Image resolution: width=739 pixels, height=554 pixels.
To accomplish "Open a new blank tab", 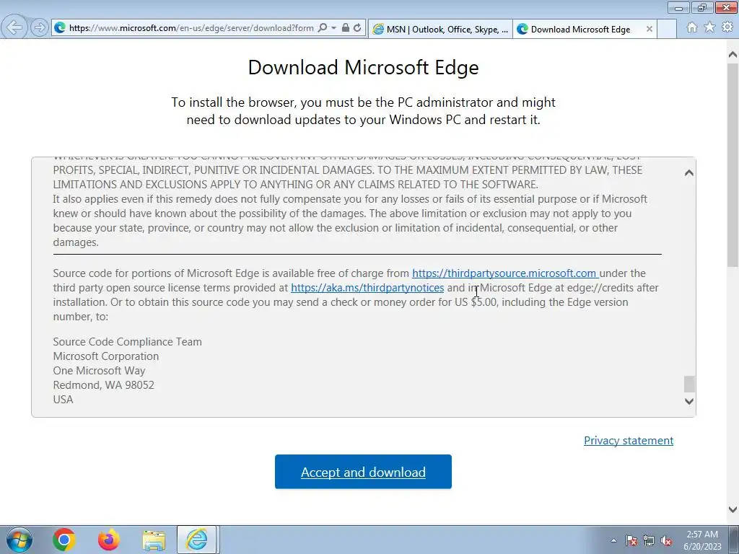I will point(667,29).
